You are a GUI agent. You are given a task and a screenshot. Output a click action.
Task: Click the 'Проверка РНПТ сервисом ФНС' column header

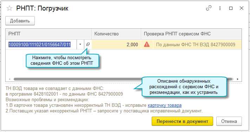point(191,34)
